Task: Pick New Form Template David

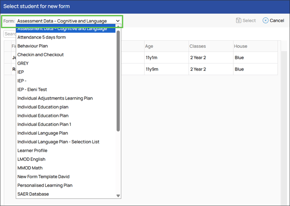Action: pyautogui.click(x=43, y=177)
